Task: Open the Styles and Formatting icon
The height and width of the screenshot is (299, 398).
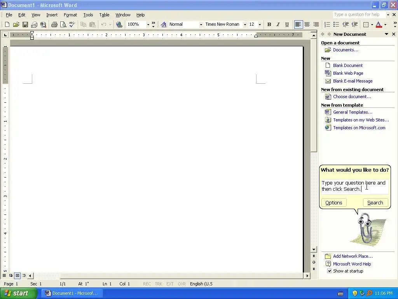Action: (164, 25)
